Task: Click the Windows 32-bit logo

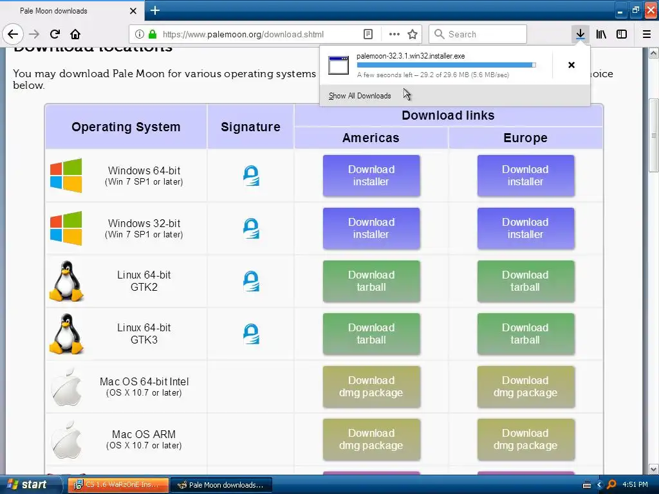Action: (66, 228)
